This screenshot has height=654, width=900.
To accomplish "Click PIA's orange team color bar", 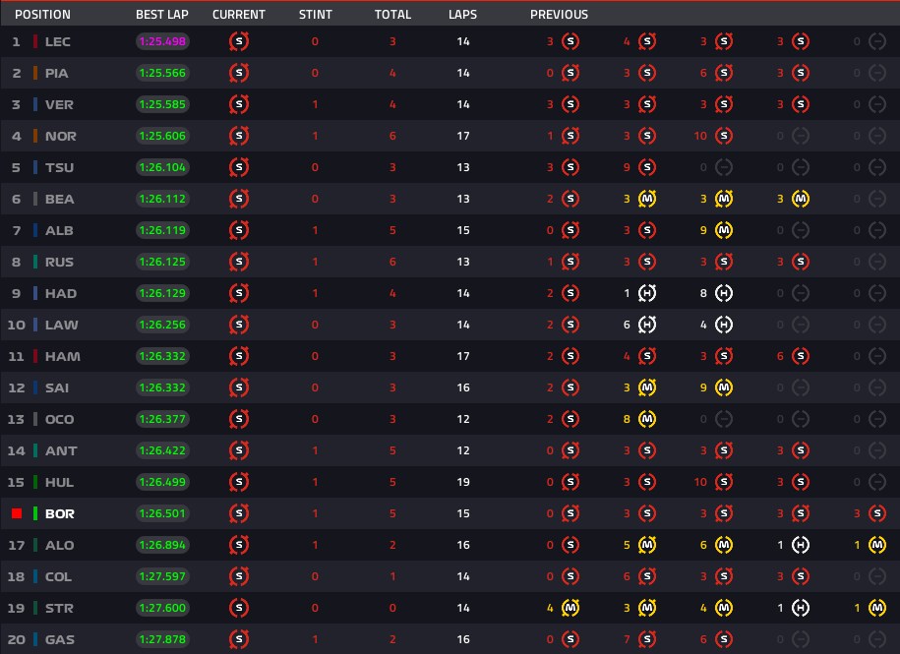I will tap(35, 73).
